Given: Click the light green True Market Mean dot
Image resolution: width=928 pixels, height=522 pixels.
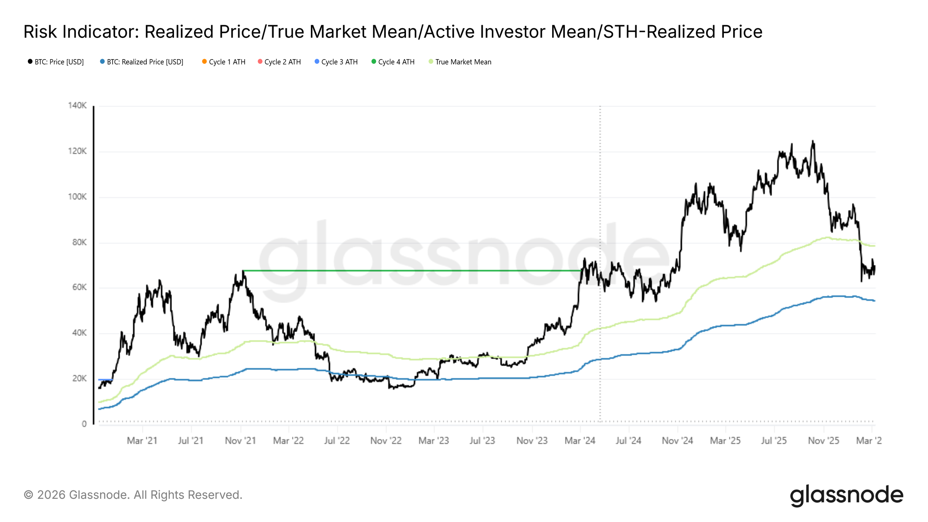Looking at the screenshot, I should click(431, 61).
